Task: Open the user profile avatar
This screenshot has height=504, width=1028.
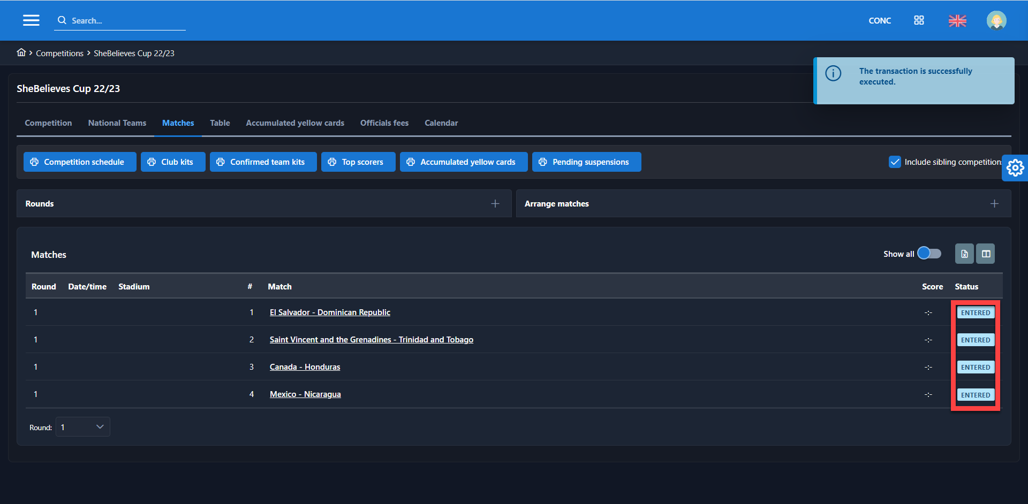Action: coord(996,21)
